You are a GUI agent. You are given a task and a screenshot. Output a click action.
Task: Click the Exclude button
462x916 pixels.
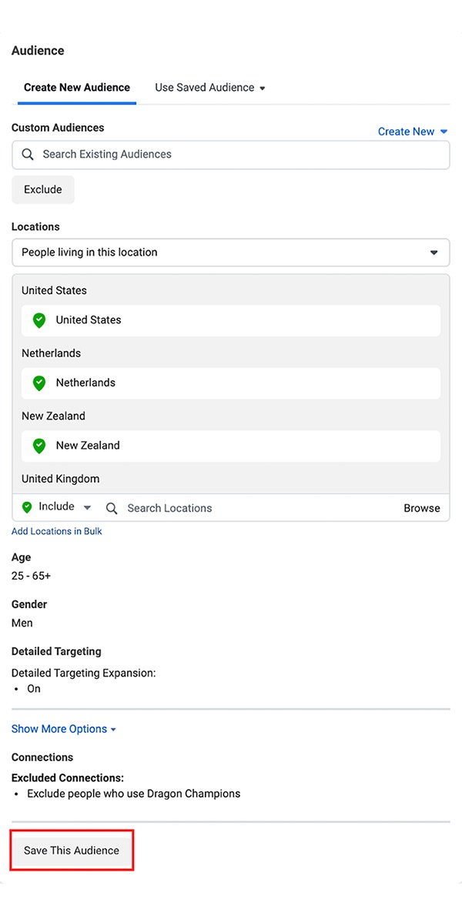[x=43, y=190]
